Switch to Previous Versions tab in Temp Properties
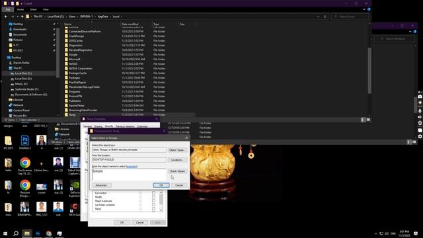 [125, 126]
